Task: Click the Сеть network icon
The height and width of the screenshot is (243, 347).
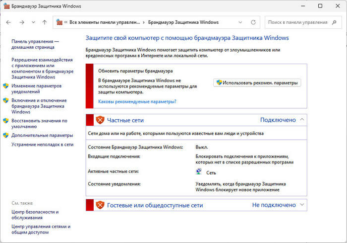Action: (199, 171)
